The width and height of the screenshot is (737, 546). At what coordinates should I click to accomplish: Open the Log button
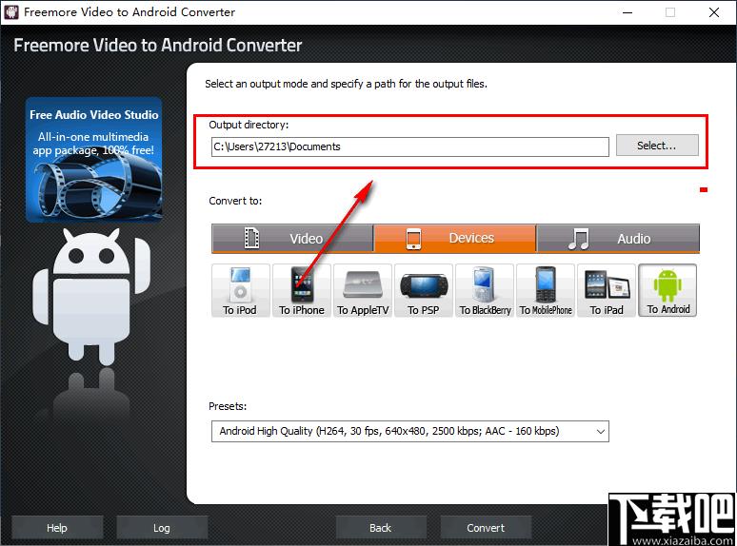click(162, 528)
